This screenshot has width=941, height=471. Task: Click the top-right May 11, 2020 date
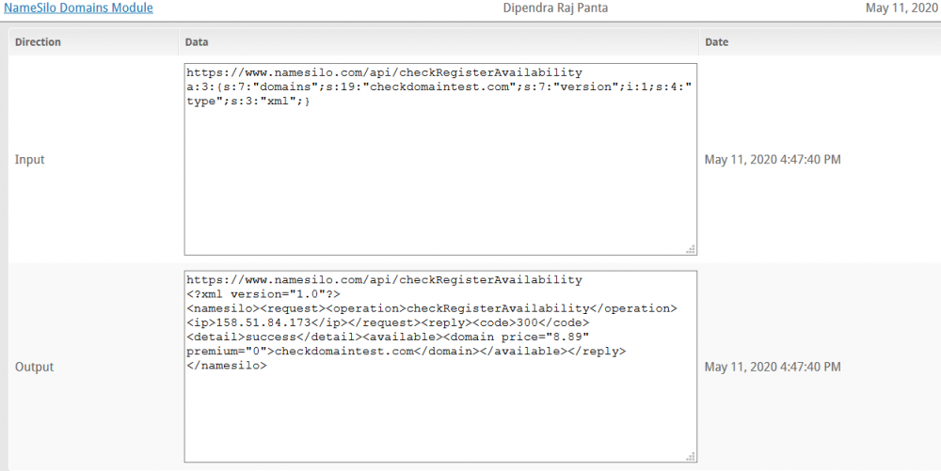click(901, 8)
